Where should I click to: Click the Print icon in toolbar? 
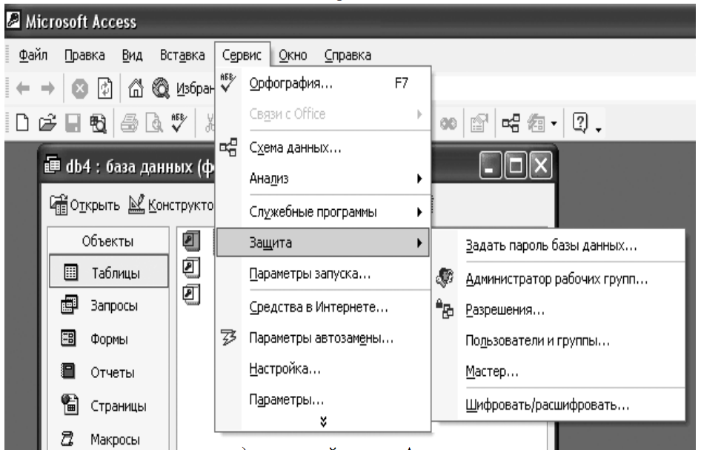pos(129,123)
